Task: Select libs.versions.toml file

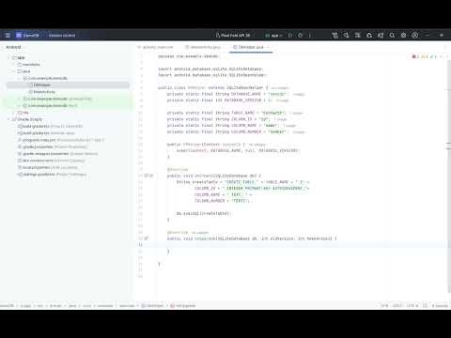Action: click(52, 161)
